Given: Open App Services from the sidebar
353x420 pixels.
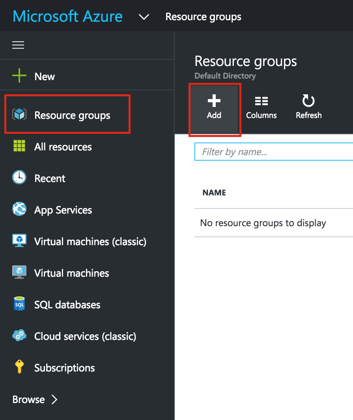Looking at the screenshot, I should (87, 210).
